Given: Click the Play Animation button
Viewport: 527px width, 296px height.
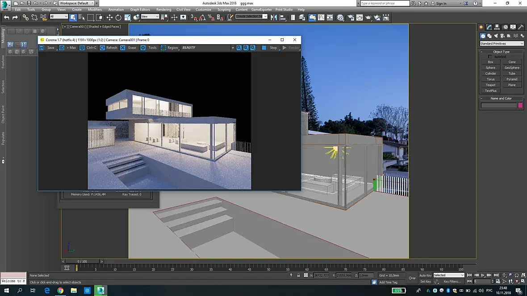Looking at the screenshot, I should coord(483,275).
